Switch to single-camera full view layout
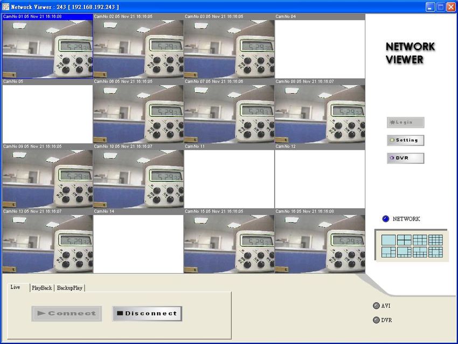The image size is (458, 344). [x=388, y=240]
